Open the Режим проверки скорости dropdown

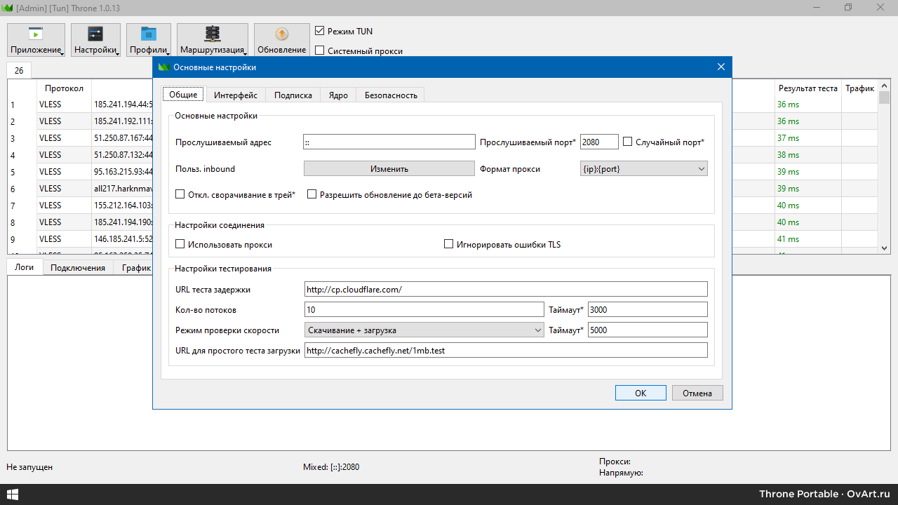pyautogui.click(x=424, y=330)
